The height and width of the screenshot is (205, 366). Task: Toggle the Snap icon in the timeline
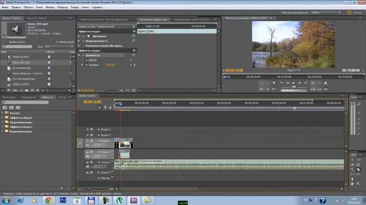[x=100, y=107]
